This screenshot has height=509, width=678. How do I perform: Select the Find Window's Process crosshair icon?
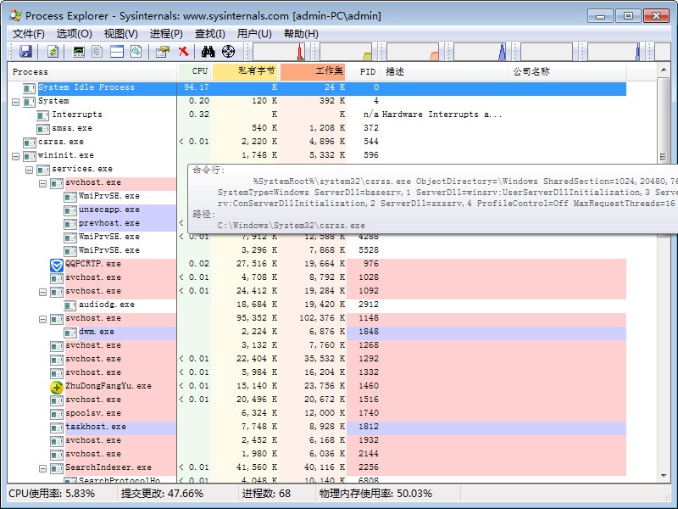229,52
